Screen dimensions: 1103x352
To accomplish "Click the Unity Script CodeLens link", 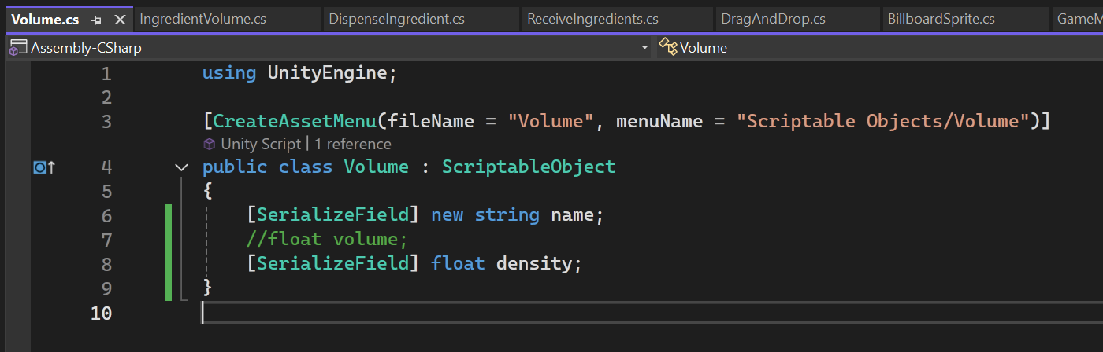I will tap(261, 144).
